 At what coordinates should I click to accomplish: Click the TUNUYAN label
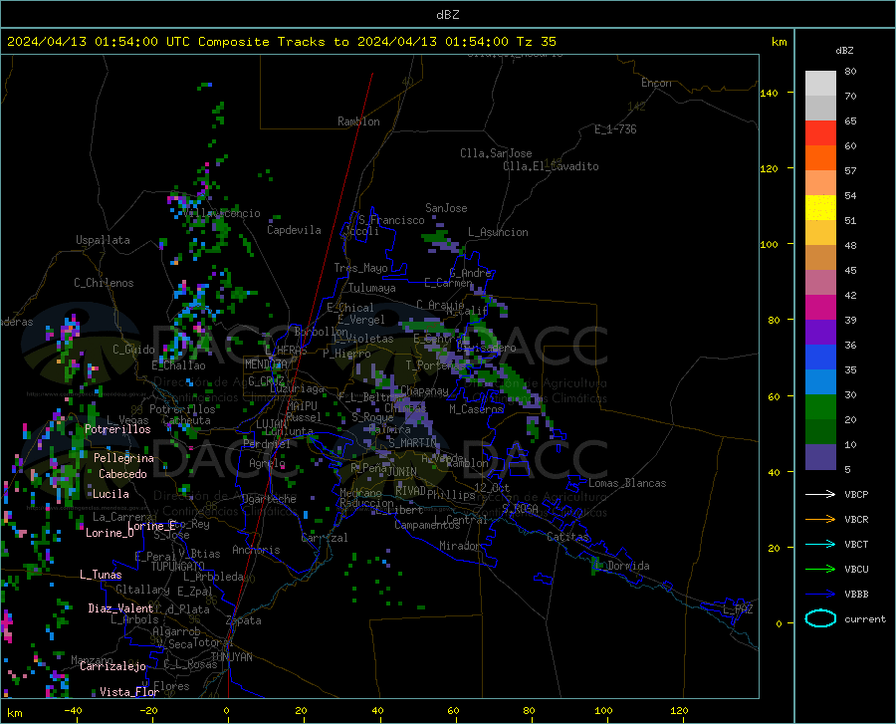[231, 657]
